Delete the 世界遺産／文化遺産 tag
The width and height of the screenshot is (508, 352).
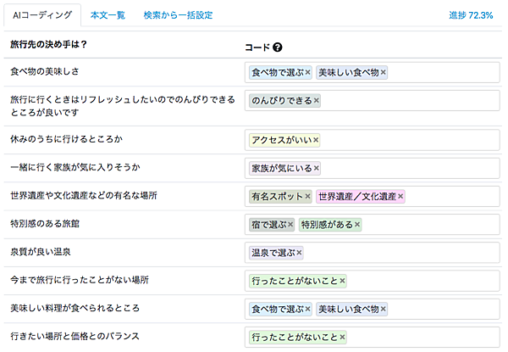click(400, 196)
